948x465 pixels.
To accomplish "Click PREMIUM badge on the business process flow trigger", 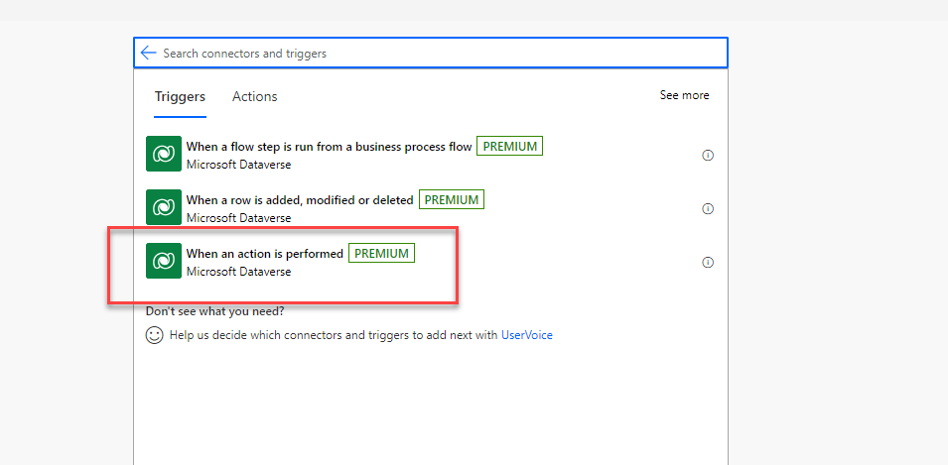I will click(509, 147).
